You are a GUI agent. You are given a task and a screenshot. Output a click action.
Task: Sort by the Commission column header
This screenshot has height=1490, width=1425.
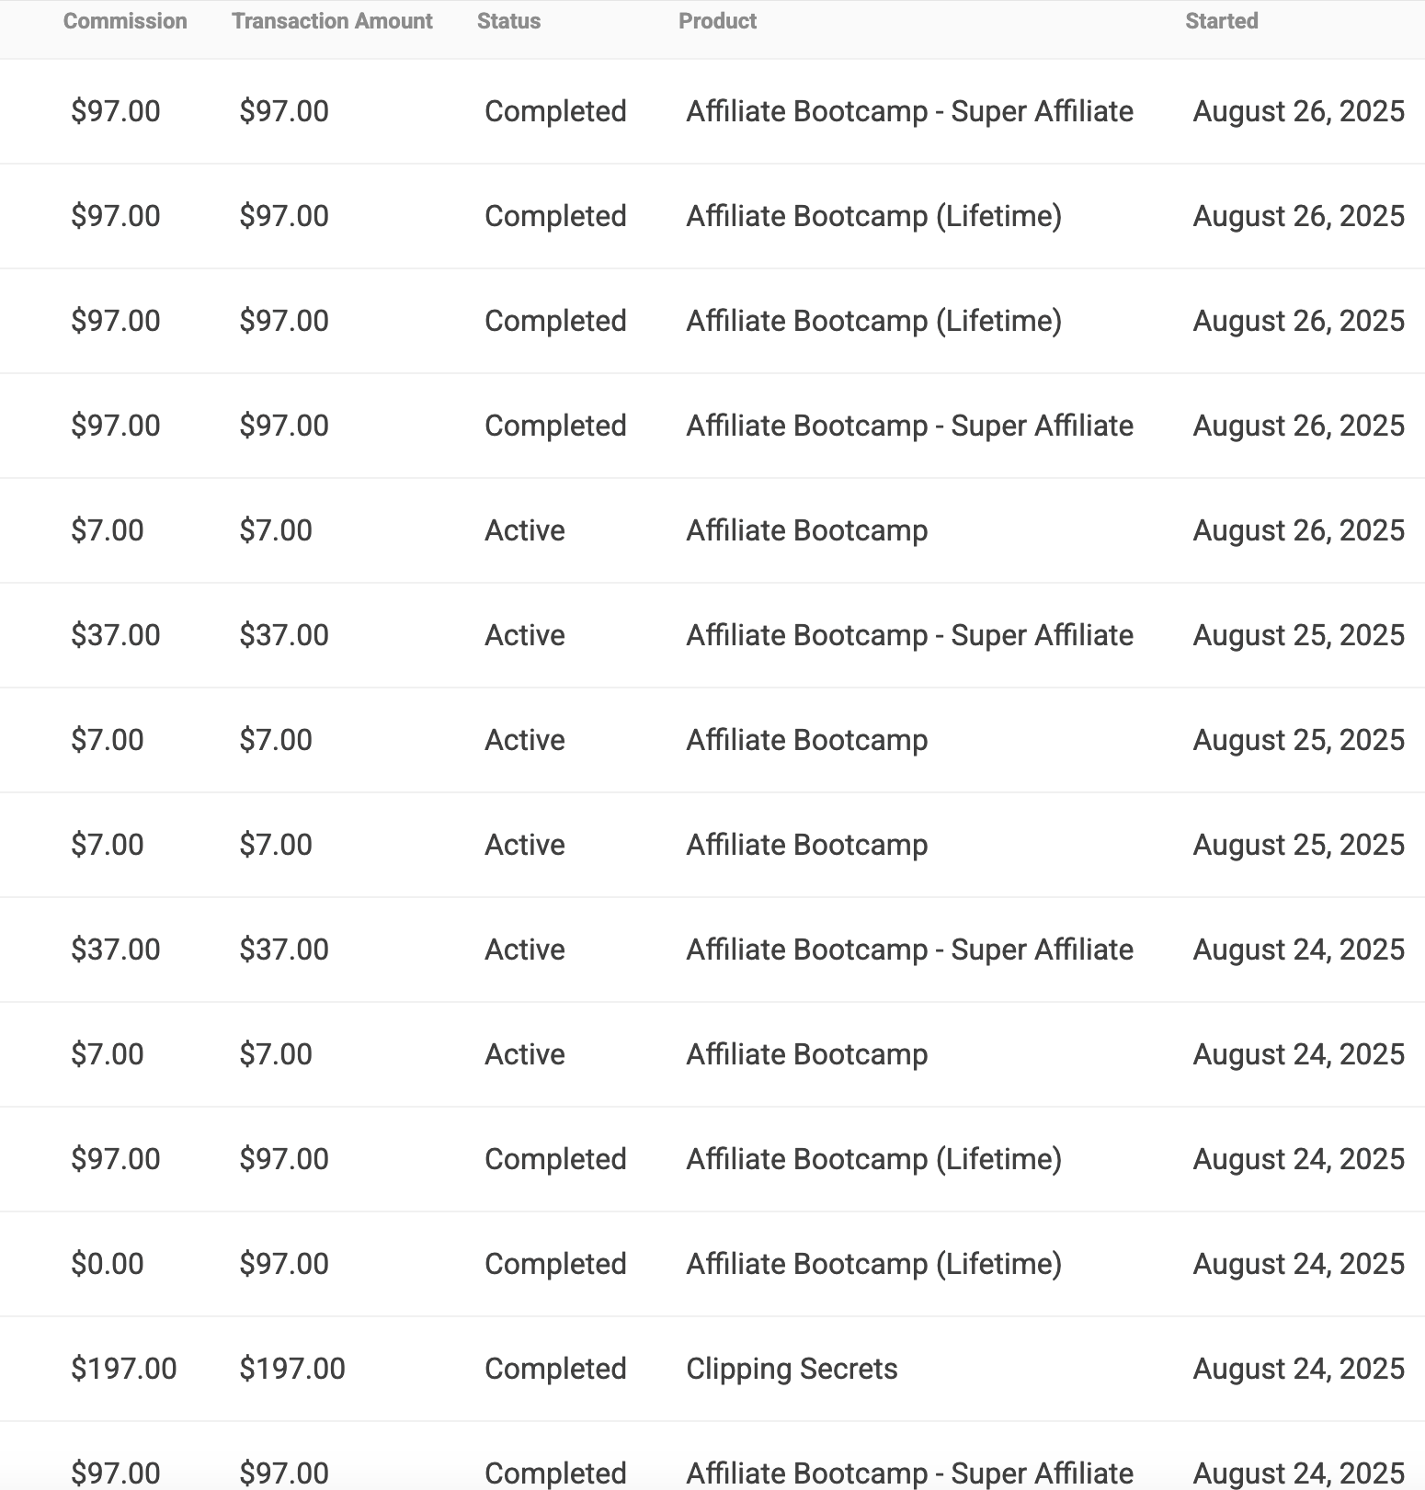coord(125,21)
